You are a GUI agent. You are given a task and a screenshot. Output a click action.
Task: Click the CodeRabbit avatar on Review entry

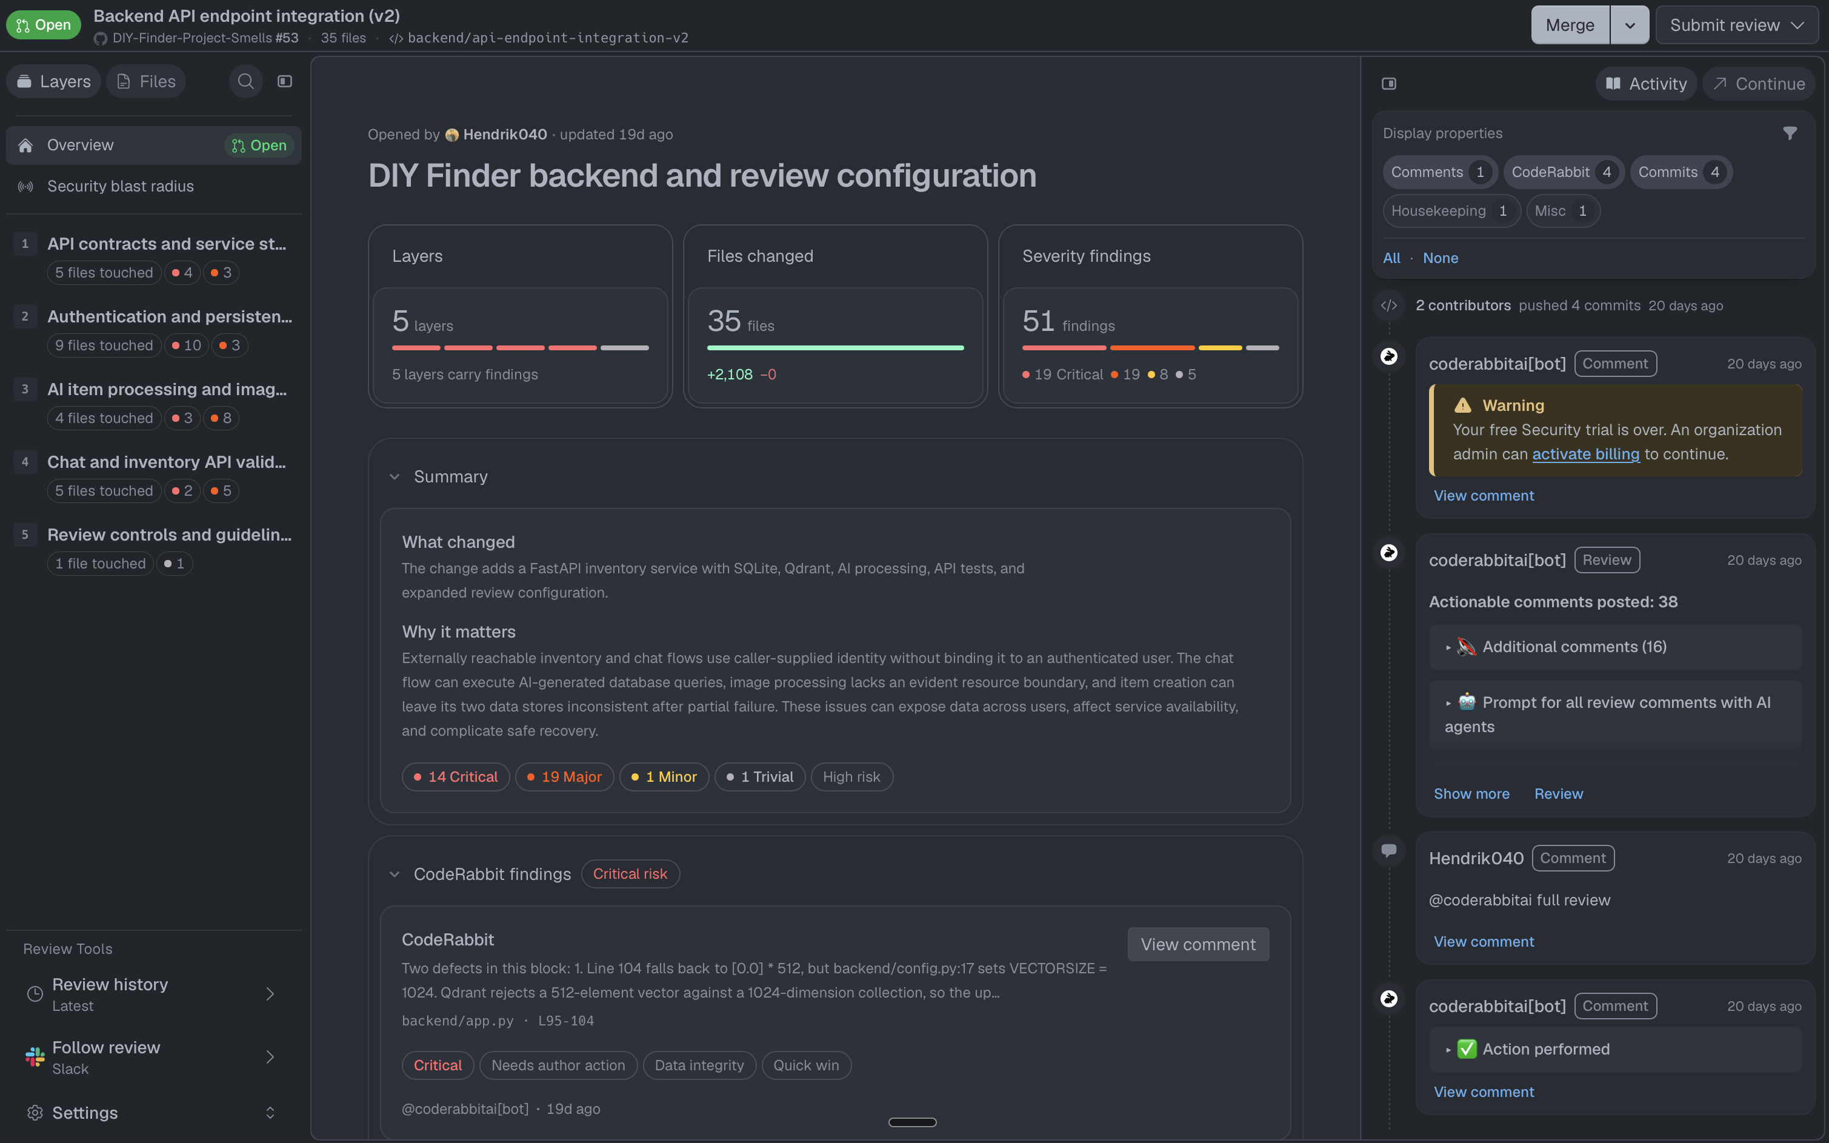pos(1388,553)
